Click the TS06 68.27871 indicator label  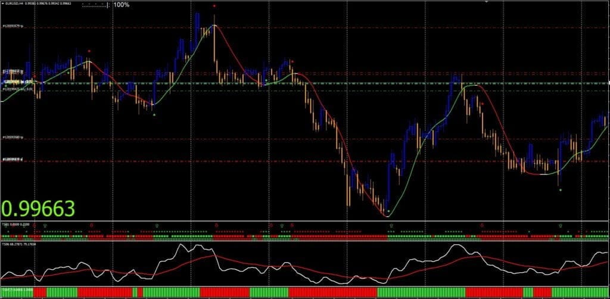20,245
